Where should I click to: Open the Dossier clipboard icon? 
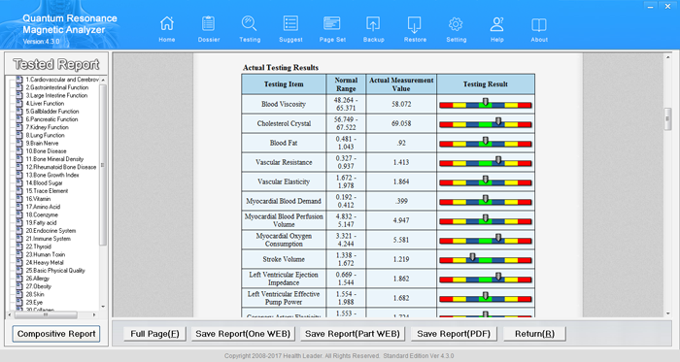pyautogui.click(x=209, y=29)
